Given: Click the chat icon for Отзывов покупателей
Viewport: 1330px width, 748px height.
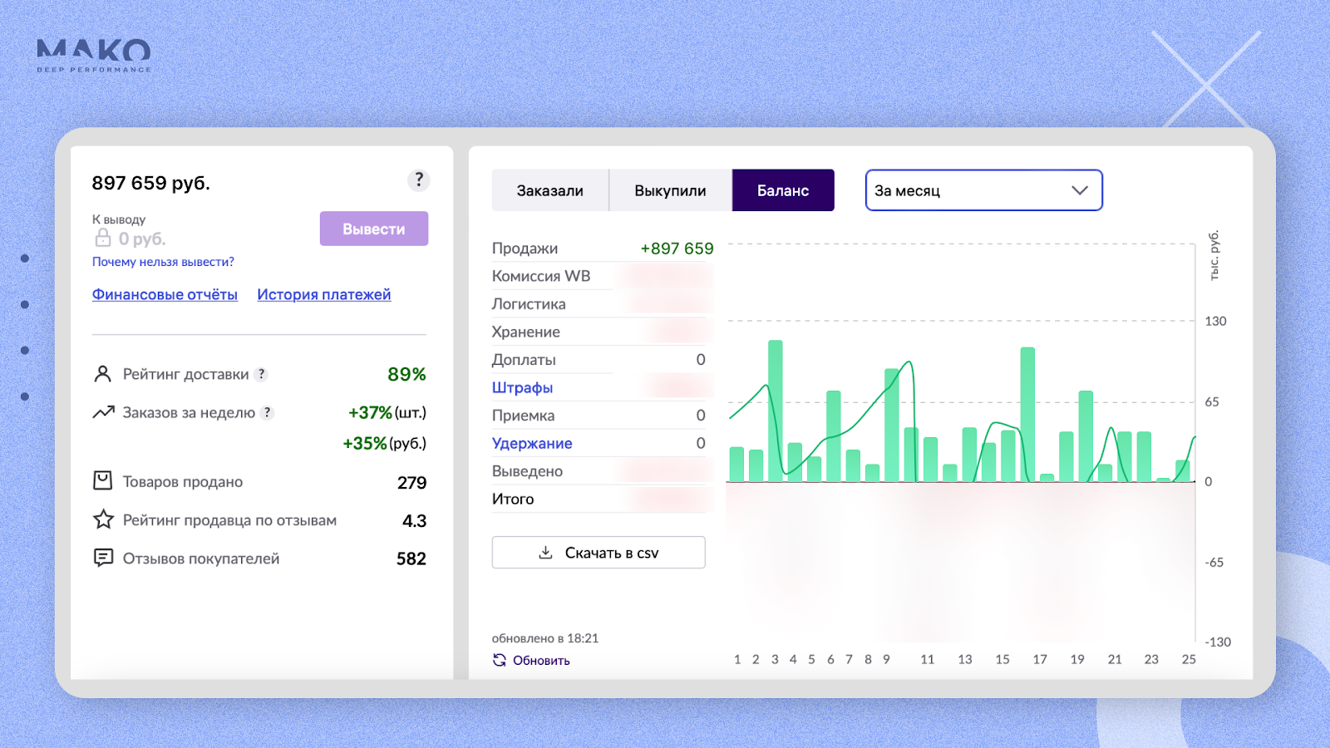Looking at the screenshot, I should (x=103, y=558).
